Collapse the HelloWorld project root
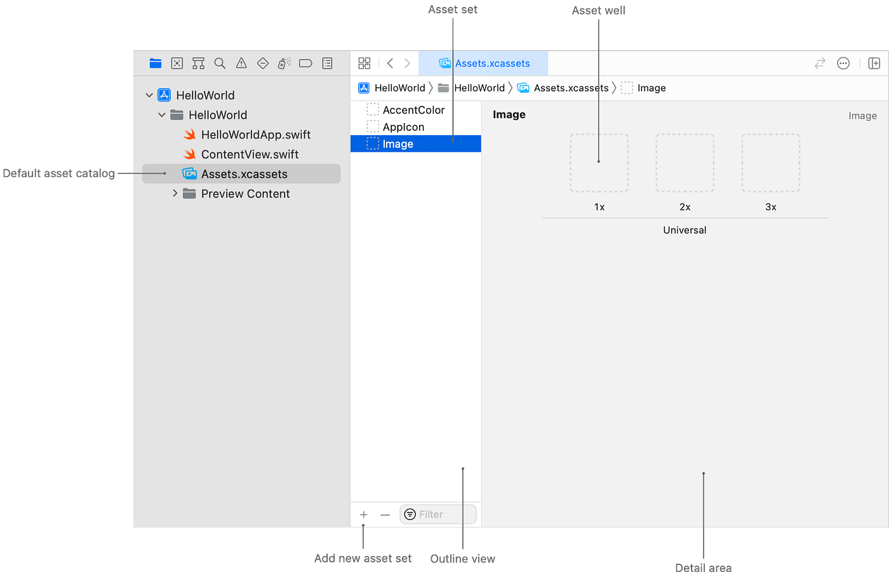The image size is (889, 577). coord(149,95)
